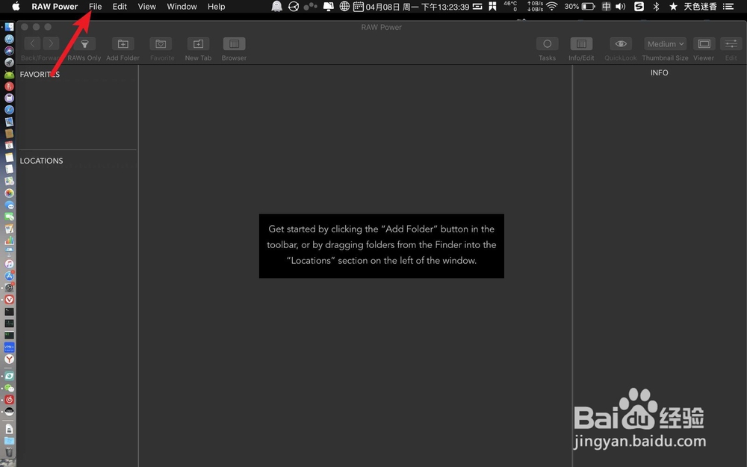Open Yandex browser in Dock

[9, 359]
